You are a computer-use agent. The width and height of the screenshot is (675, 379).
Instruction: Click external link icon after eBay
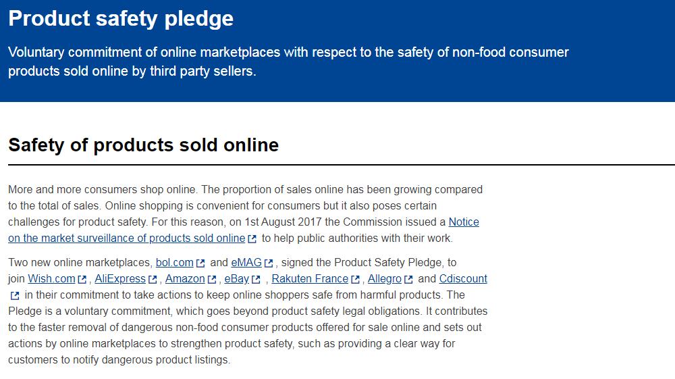click(x=256, y=280)
